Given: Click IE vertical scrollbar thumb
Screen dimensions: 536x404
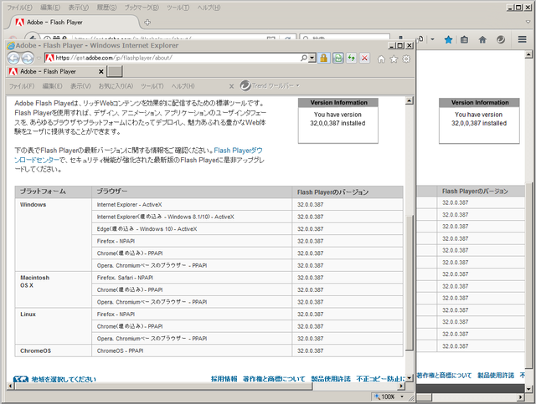Looking at the screenshot, I should 410,282.
